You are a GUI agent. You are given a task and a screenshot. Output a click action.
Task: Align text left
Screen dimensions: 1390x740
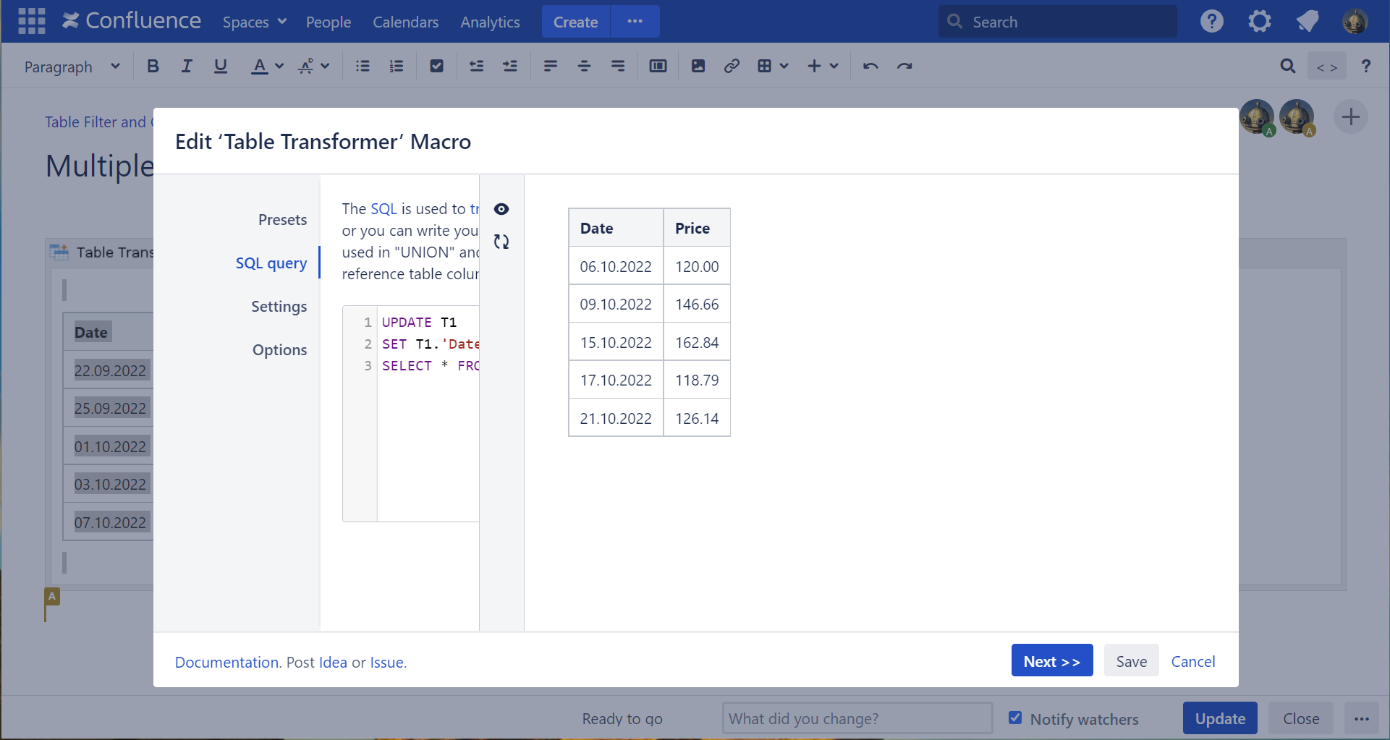(x=551, y=67)
